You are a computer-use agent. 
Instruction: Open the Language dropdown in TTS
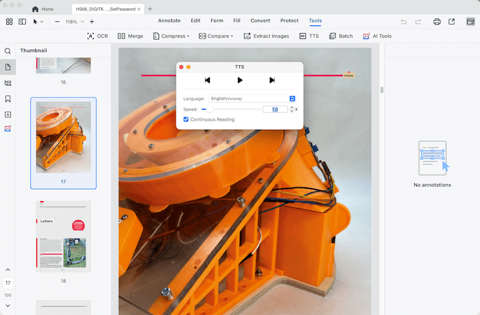coord(252,99)
